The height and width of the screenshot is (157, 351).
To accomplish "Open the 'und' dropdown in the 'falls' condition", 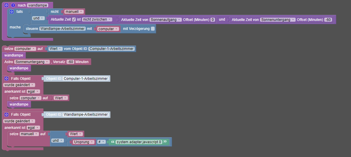I will (x=39, y=18).
